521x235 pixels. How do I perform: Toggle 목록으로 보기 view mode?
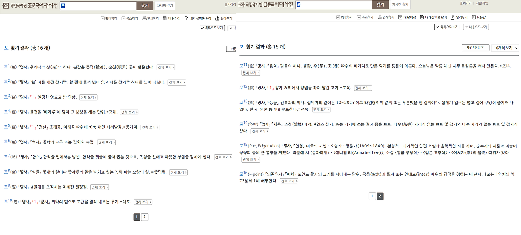tap(447, 26)
